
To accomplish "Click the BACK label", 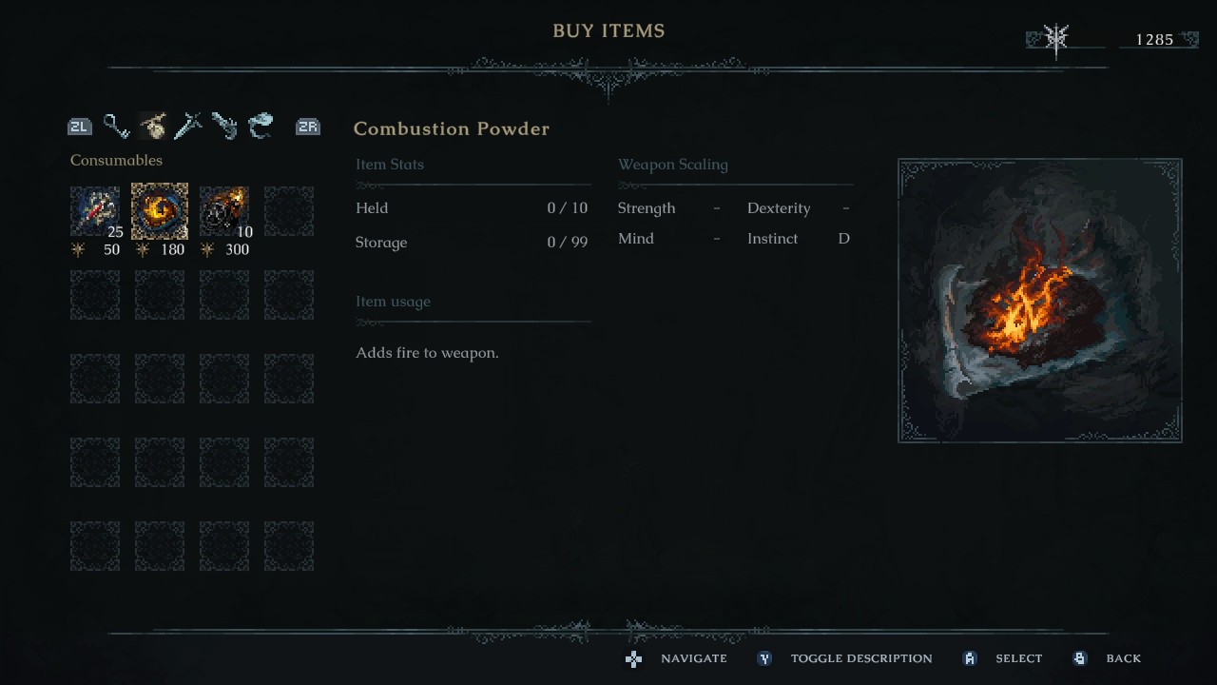I will [x=1123, y=658].
